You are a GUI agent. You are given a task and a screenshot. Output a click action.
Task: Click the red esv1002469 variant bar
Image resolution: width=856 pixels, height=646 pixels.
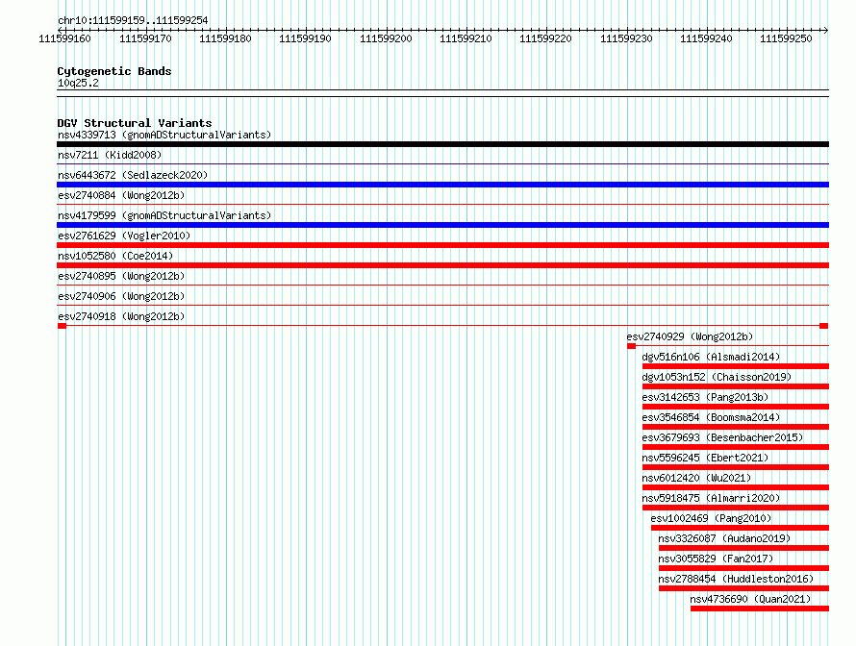tap(741, 528)
